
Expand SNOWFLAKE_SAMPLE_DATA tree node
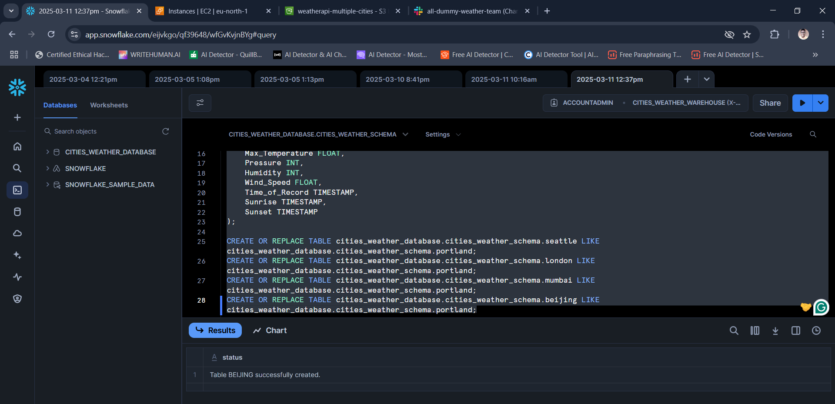[47, 185]
